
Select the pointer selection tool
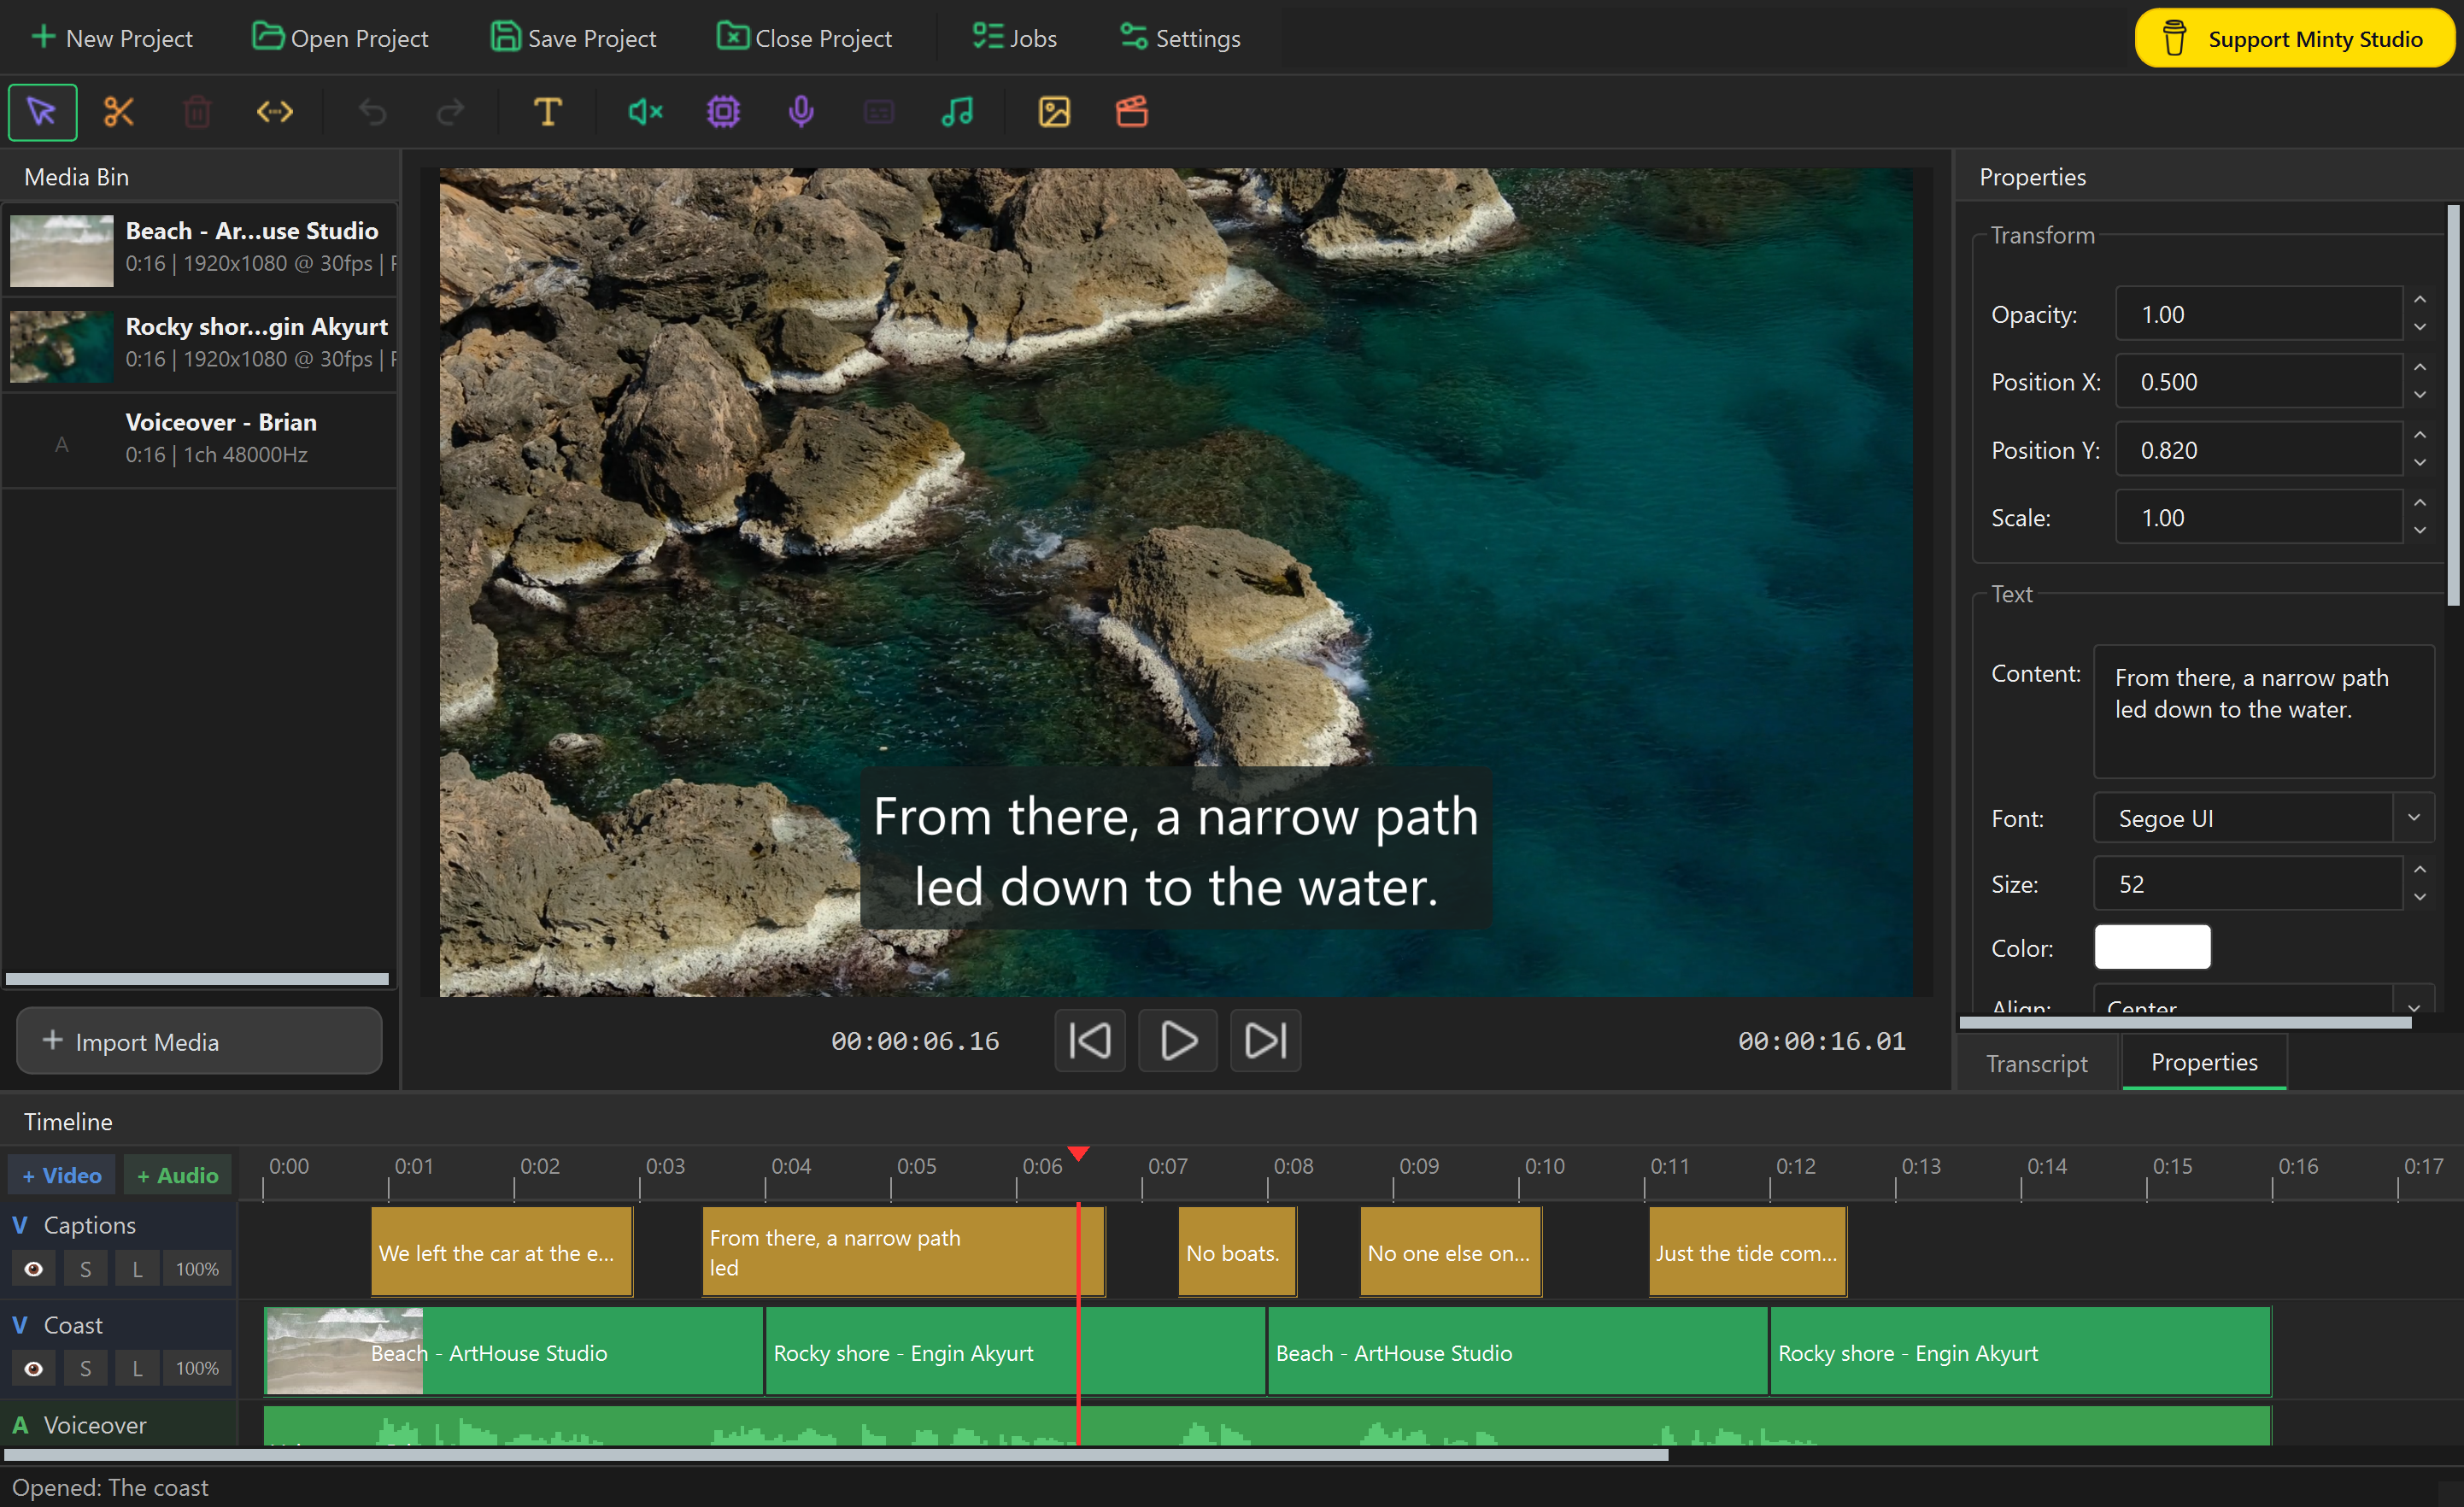(42, 112)
